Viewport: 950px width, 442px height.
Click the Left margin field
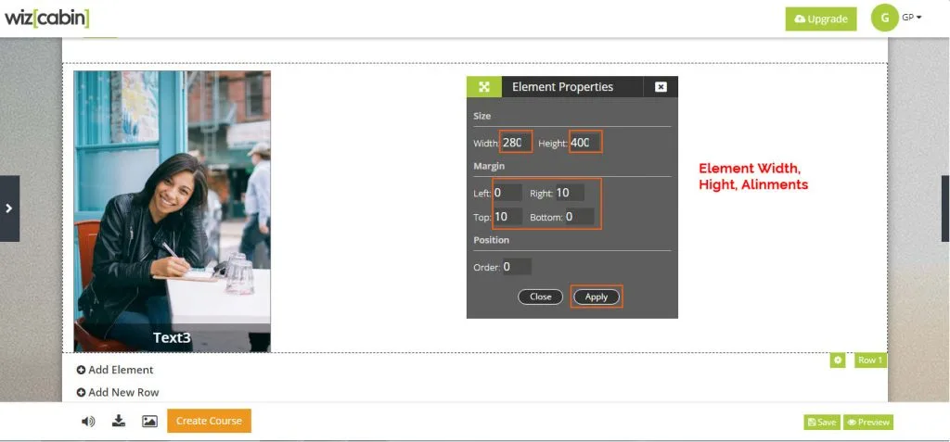507,193
